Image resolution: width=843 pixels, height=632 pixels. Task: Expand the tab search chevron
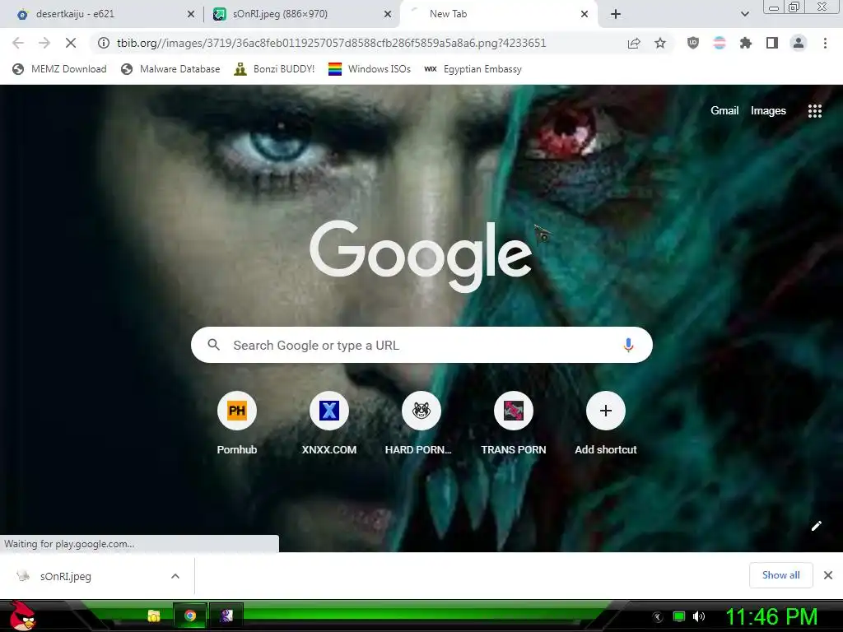745,15
